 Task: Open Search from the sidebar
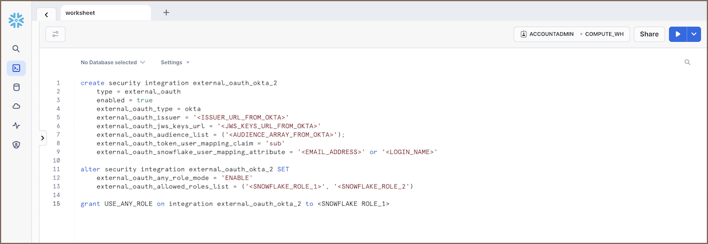[x=16, y=49]
